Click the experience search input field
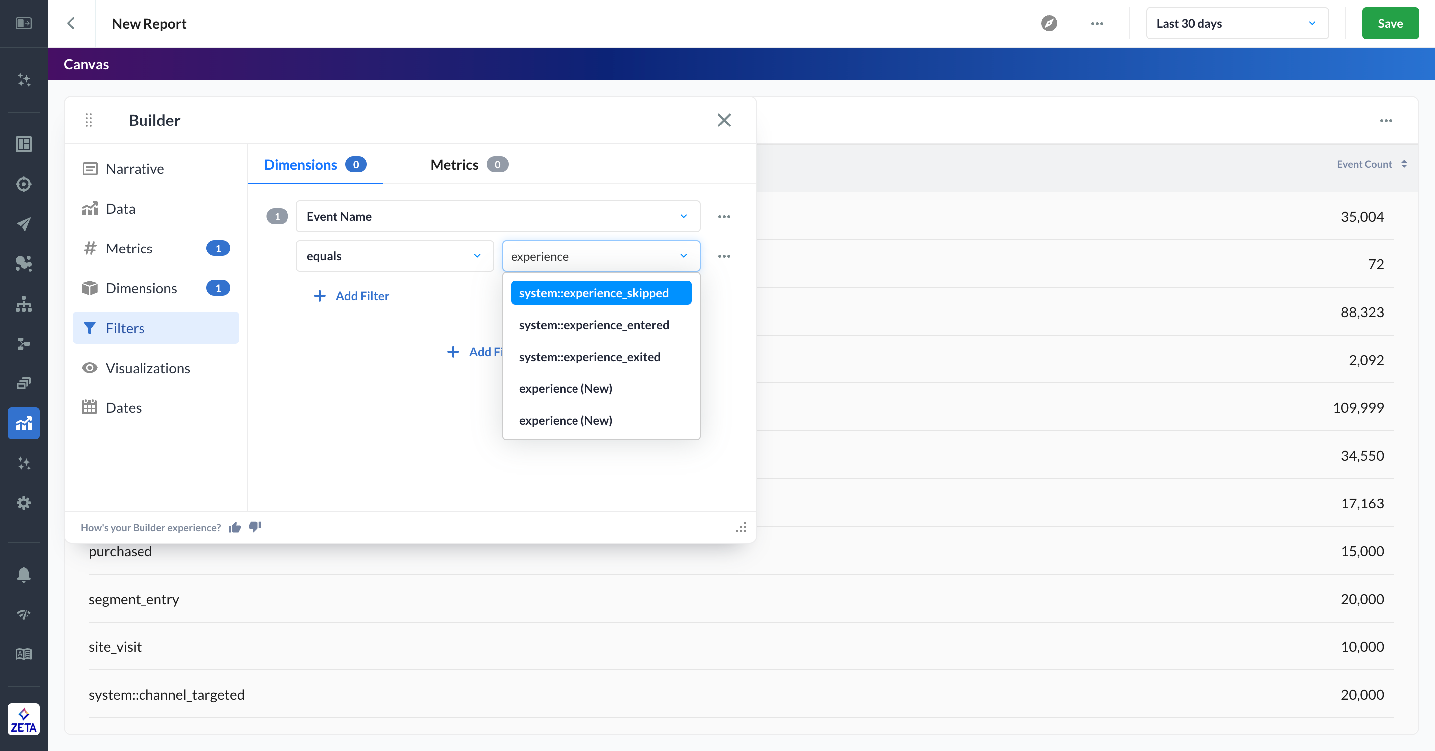Screen dimensions: 1435x751 590,256
